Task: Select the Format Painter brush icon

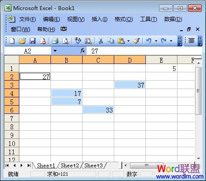Action: [137, 41]
